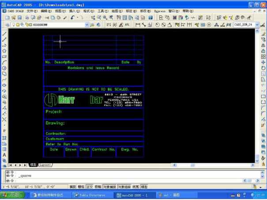Switch to the Layout1 tab
This screenshot has height=200, width=267.
point(45,165)
